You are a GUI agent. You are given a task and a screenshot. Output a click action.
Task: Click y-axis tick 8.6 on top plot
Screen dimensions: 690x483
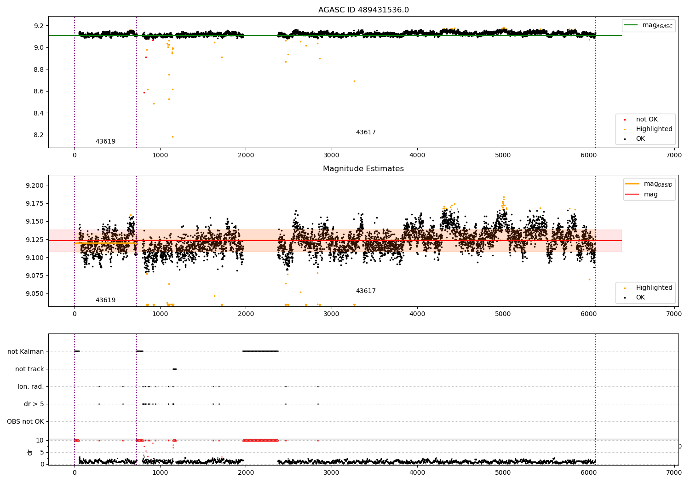pyautogui.click(x=39, y=92)
